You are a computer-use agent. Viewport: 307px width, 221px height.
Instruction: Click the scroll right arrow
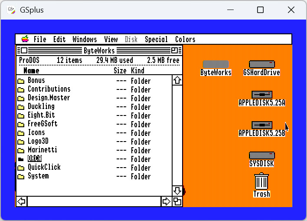pyautogui.click(x=166, y=201)
